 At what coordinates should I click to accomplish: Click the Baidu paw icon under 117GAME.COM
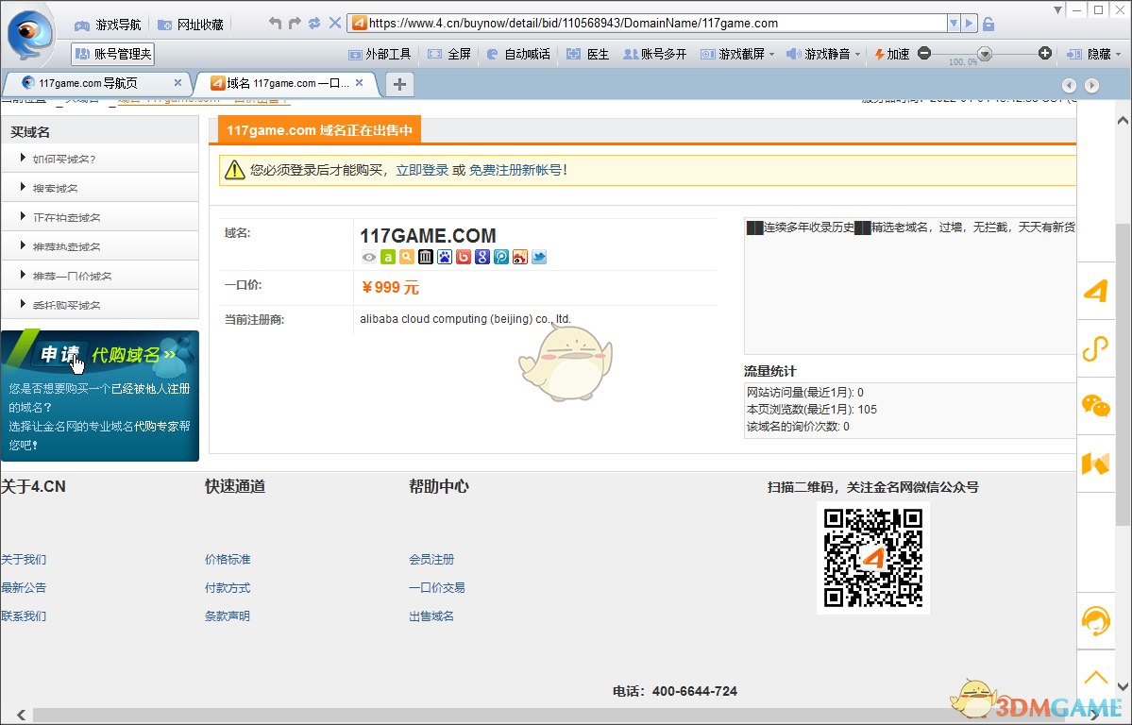tap(445, 257)
